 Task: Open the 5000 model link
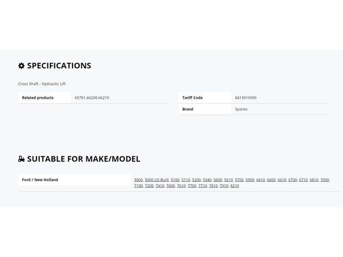(138, 180)
